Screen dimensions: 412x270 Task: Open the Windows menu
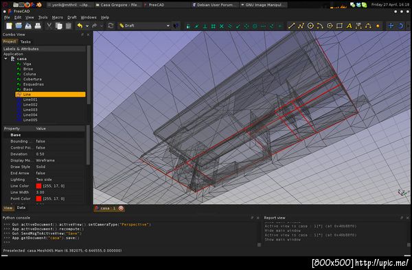pyautogui.click(x=89, y=17)
